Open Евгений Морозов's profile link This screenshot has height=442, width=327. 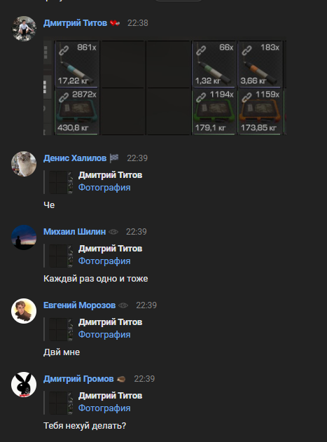pos(80,305)
